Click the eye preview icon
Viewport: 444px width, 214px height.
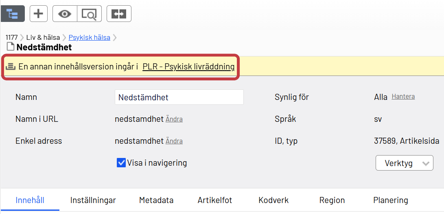coord(64,14)
